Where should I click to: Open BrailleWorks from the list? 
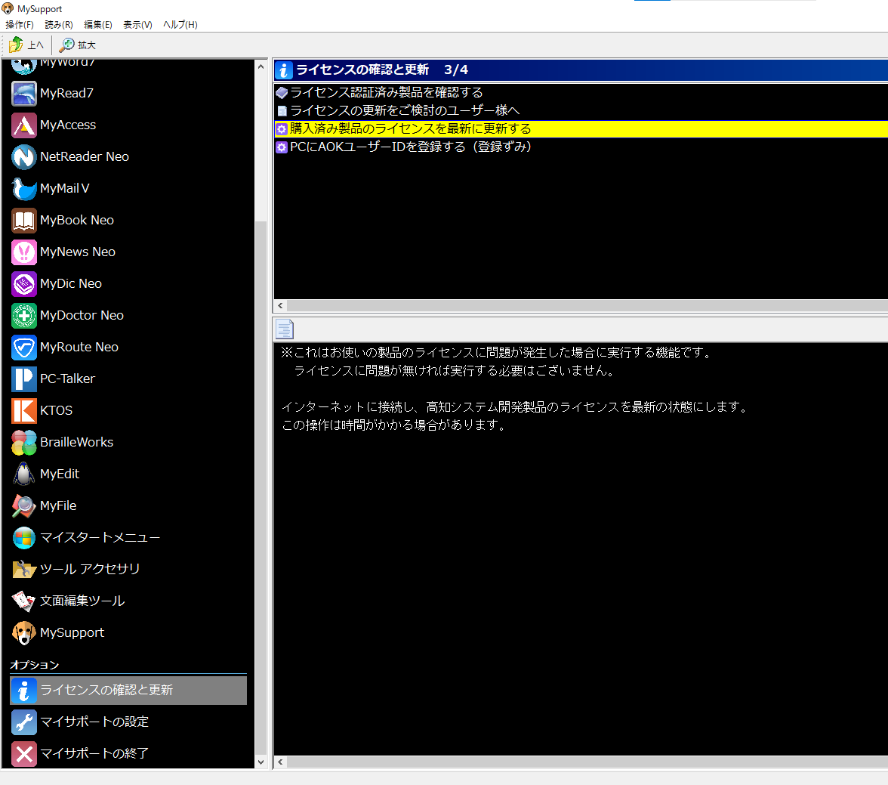[76, 443]
